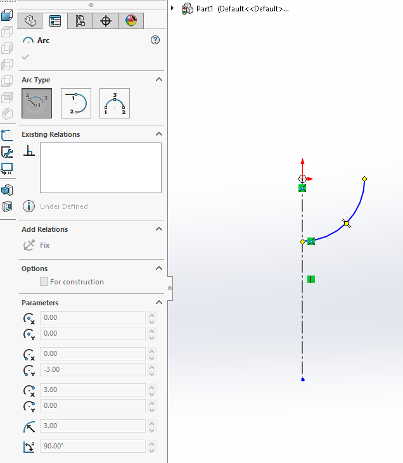
Task: Click the panel collapse handle on divider
Action: pos(170,288)
